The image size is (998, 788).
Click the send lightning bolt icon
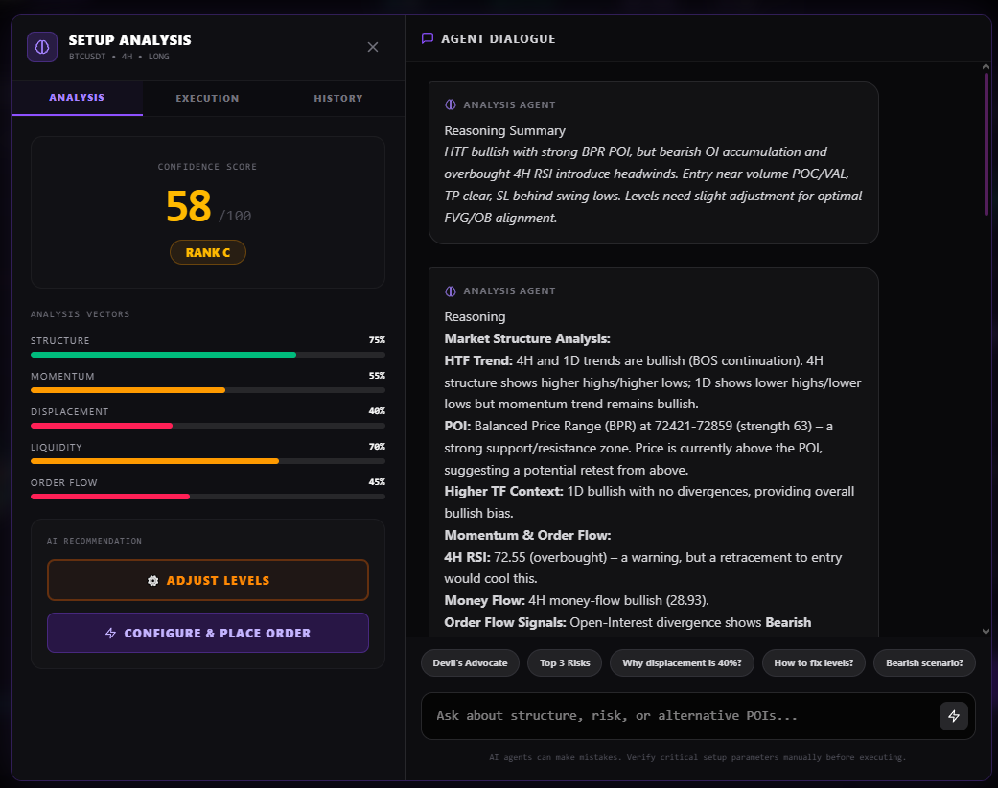(x=953, y=716)
